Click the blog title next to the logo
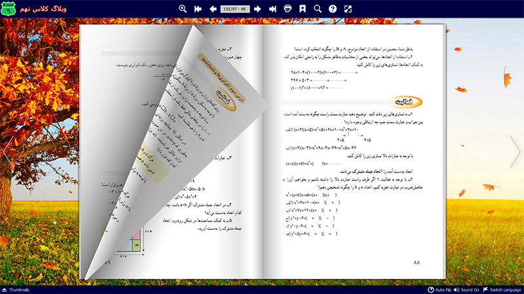Image resolution: width=524 pixels, height=294 pixels. pyautogui.click(x=43, y=8)
